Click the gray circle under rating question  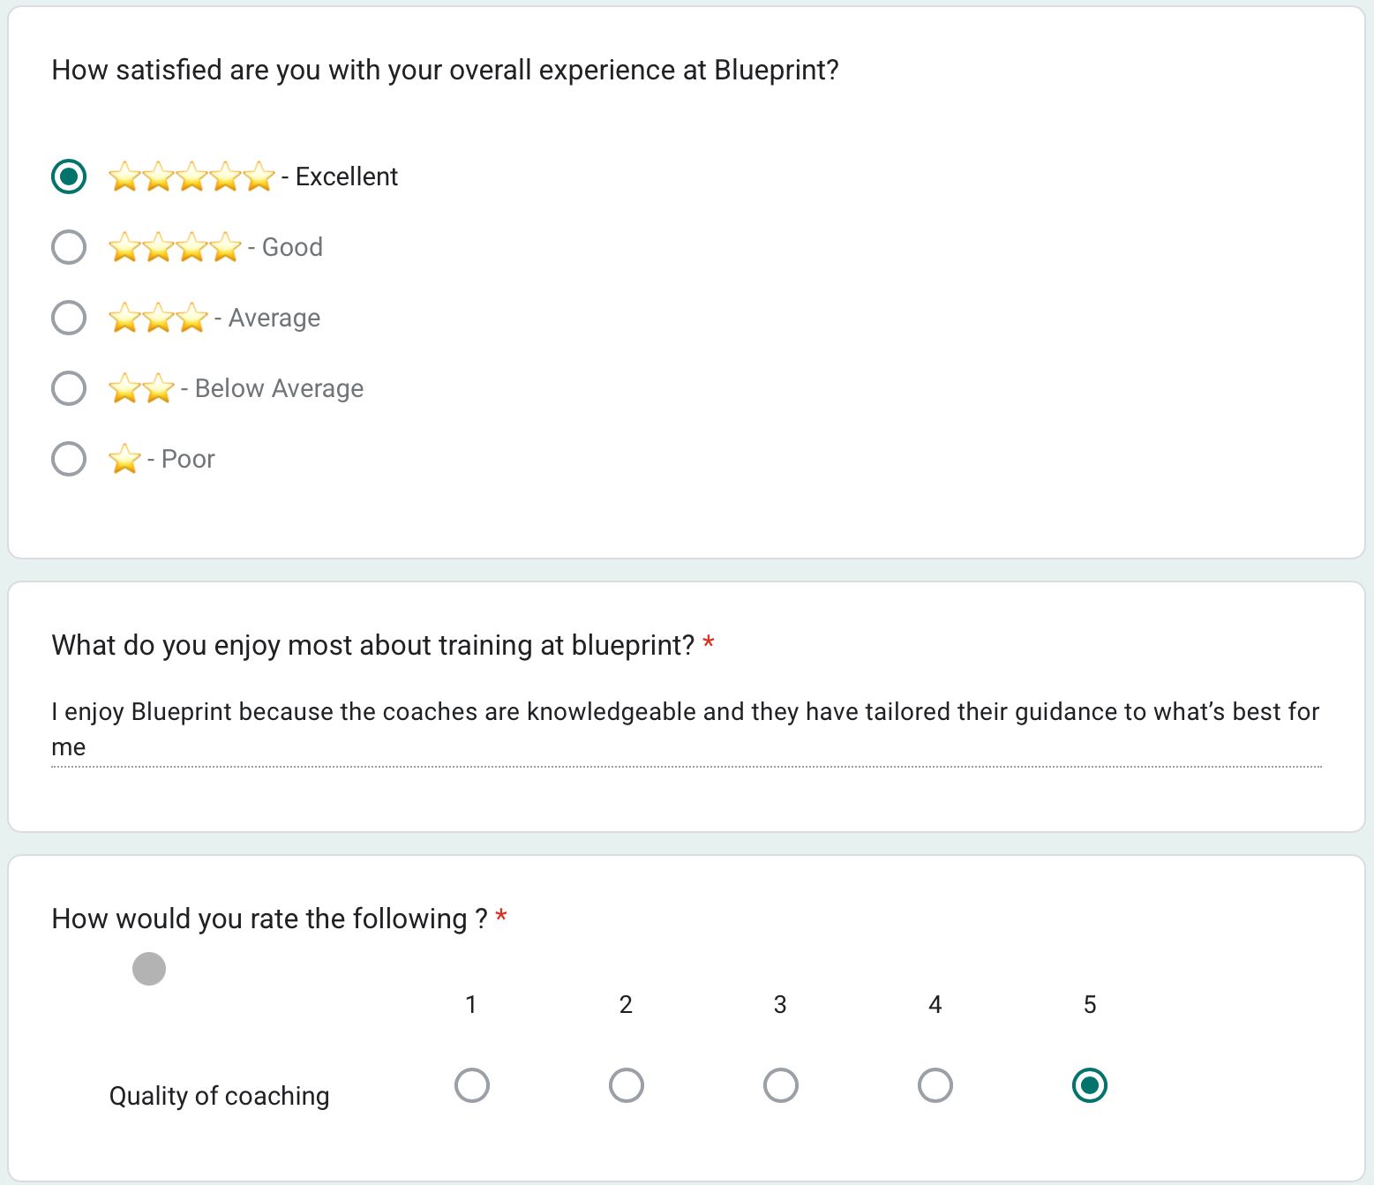[149, 968]
